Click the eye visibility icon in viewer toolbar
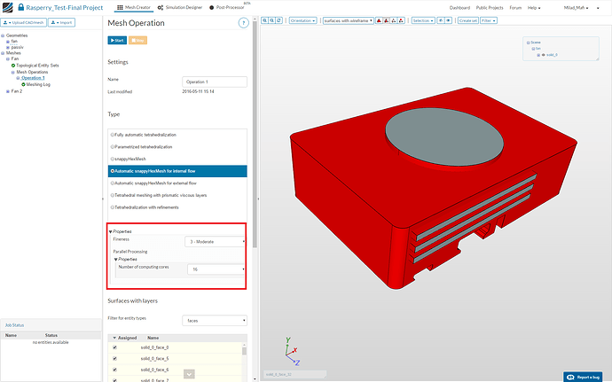This screenshot has width=612, height=382. click(448, 19)
